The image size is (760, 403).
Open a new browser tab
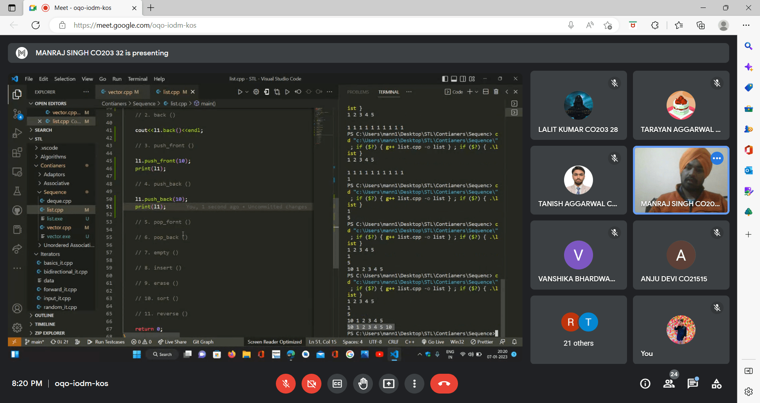(x=151, y=8)
